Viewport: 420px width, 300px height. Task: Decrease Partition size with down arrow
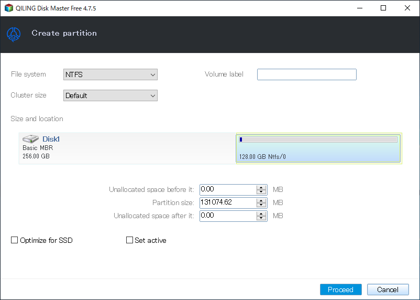(261, 205)
